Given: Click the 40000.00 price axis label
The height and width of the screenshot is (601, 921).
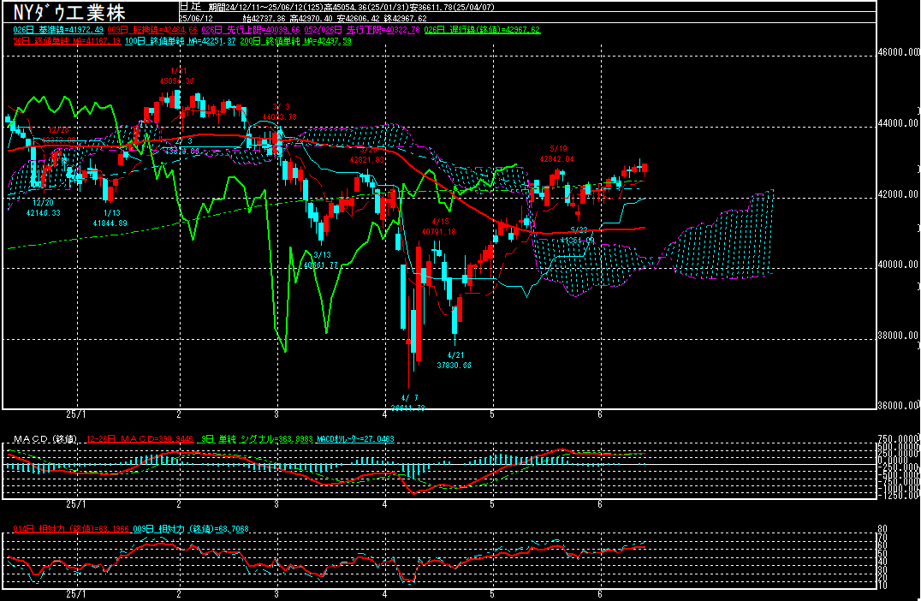Looking at the screenshot, I should point(899,265).
